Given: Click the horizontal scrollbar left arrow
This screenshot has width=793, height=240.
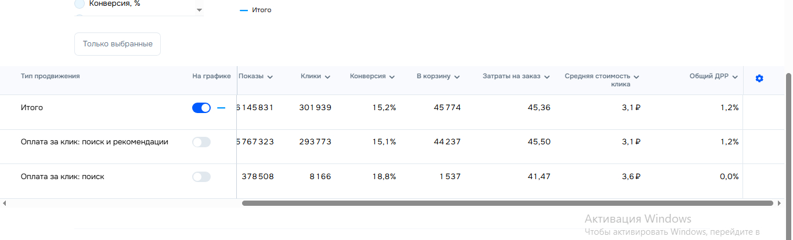Looking at the screenshot, I should (x=4, y=203).
